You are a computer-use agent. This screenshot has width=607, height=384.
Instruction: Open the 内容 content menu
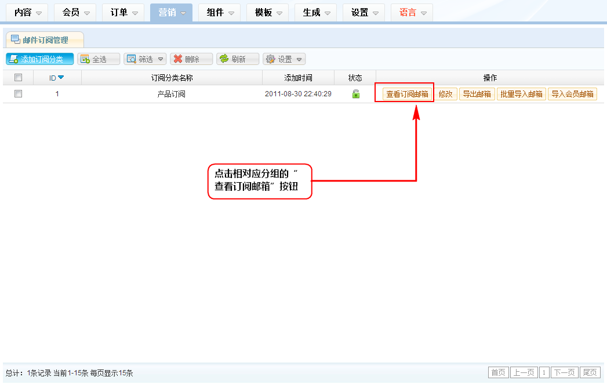click(x=27, y=12)
